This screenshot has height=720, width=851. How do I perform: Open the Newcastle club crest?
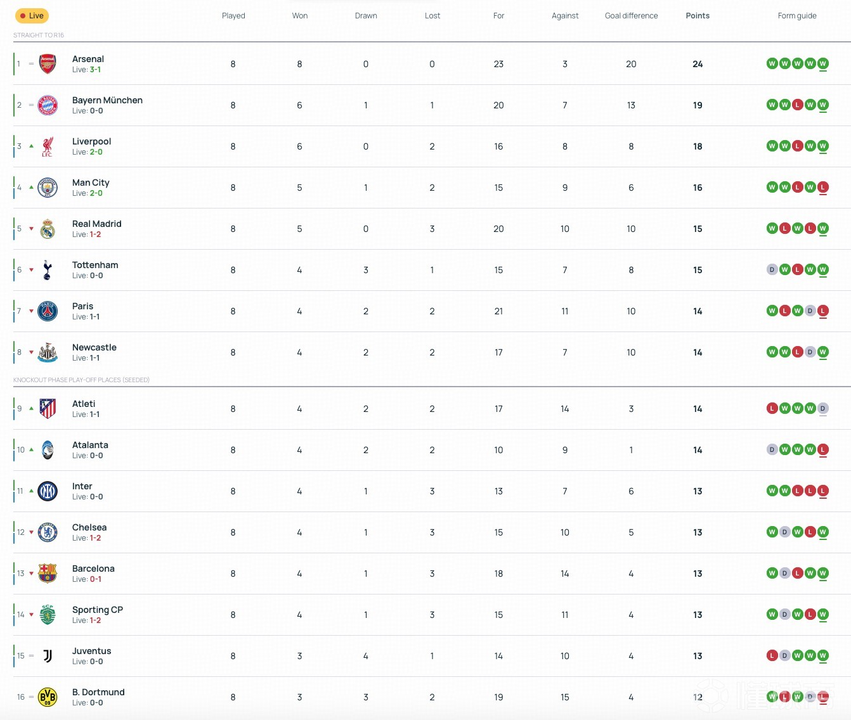(48, 352)
